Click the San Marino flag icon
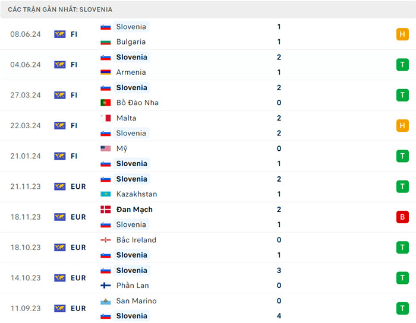Image resolution: width=416 pixels, height=323 pixels. [106, 301]
